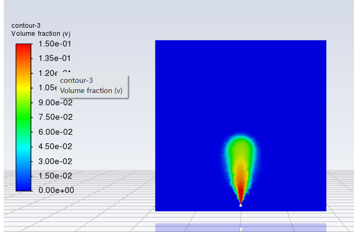This screenshot has height=232, width=354.
Task: Click the white injection point on contour plot
Action: tap(241, 205)
